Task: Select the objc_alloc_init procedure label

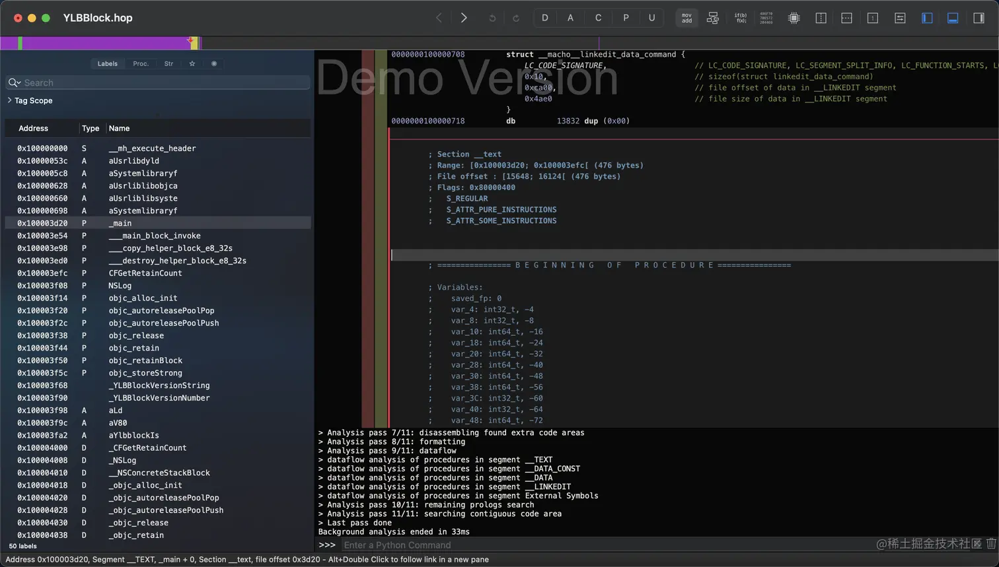Action: (158, 298)
